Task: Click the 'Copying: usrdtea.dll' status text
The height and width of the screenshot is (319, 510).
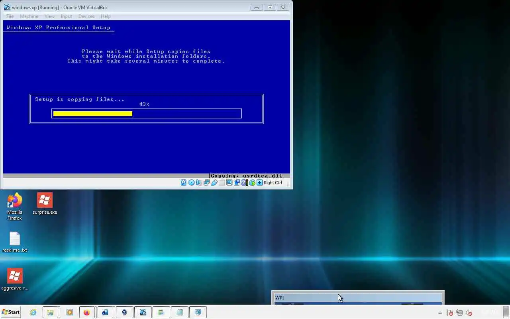Action: [x=246, y=176]
